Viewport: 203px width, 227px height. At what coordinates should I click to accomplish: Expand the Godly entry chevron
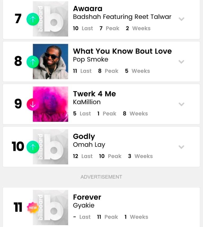181,147
